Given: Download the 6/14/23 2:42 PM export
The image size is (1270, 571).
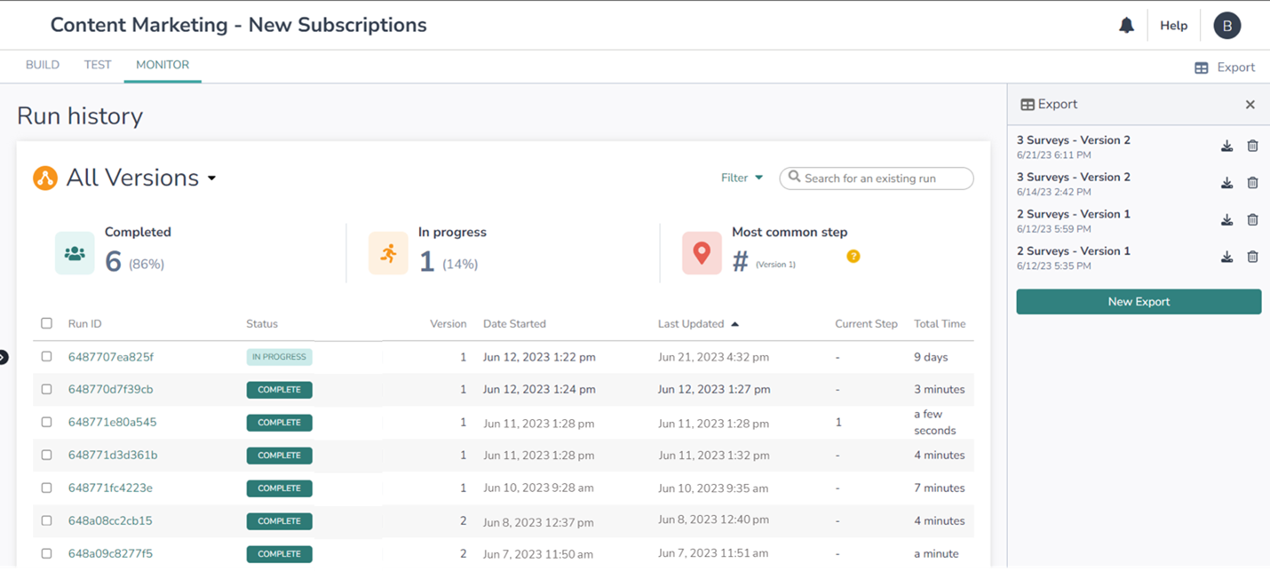Looking at the screenshot, I should (x=1226, y=183).
